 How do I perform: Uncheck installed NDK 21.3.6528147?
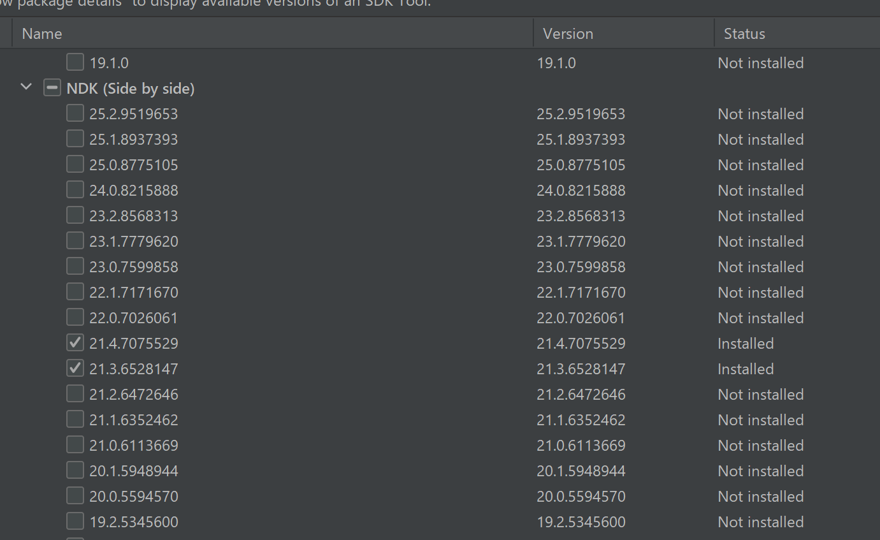point(75,369)
